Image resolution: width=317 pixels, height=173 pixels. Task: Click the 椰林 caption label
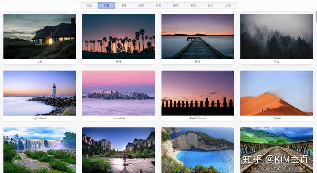[119, 61]
